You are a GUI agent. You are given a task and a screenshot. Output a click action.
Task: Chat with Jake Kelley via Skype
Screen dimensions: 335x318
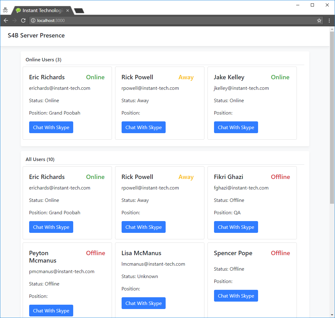[236, 127]
